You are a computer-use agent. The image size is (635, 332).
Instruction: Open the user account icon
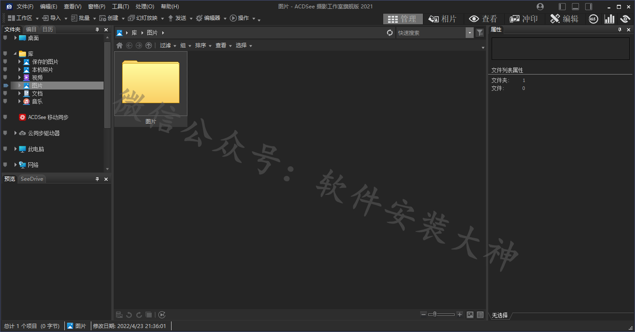(x=540, y=7)
